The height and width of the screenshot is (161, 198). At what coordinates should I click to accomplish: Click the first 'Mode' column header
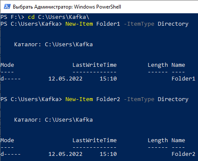point(7,65)
